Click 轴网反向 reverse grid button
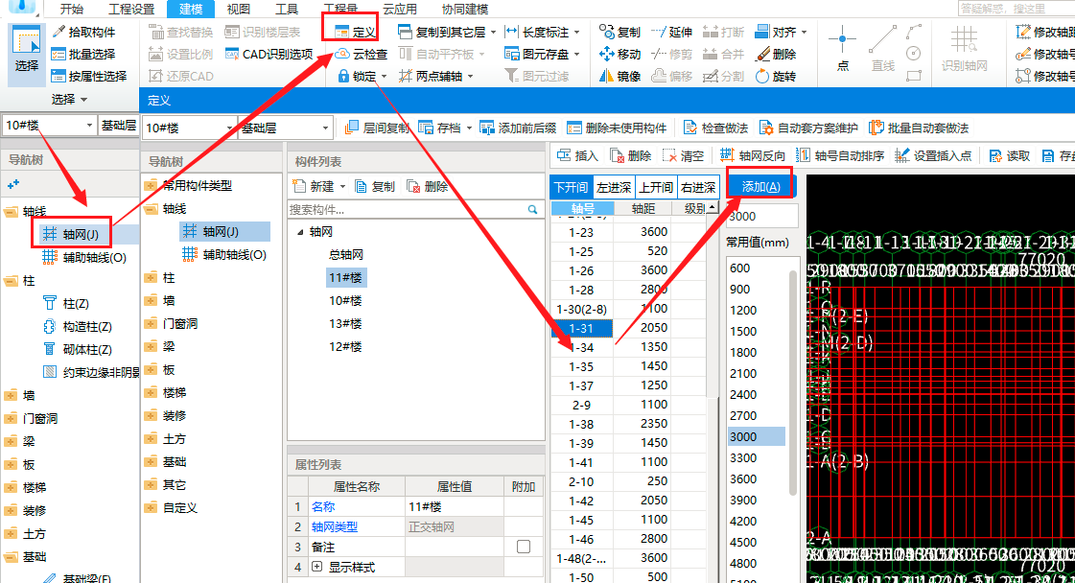The image size is (1075, 583). click(x=752, y=155)
